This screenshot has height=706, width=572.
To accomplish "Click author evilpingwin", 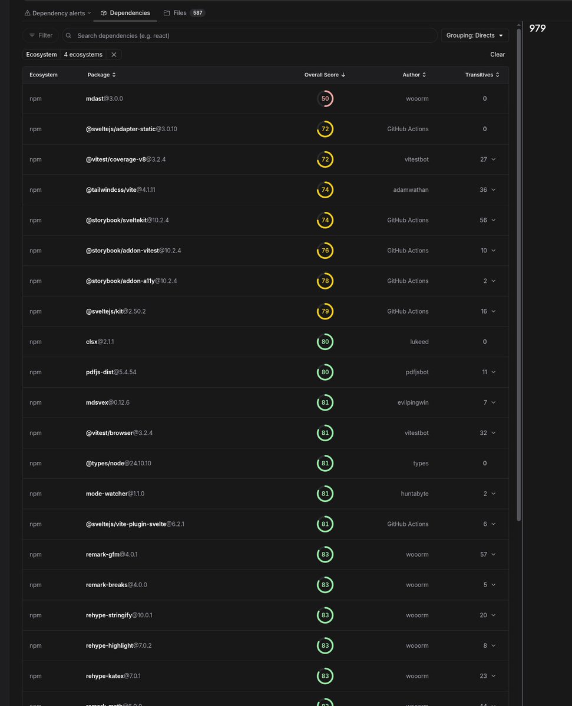I will [412, 402].
